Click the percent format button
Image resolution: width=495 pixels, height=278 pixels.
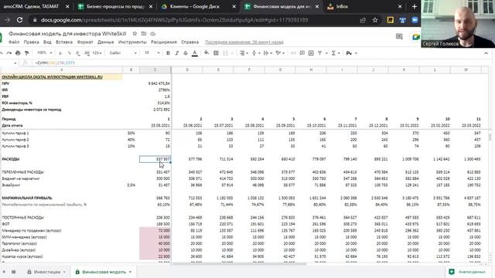coord(69,53)
